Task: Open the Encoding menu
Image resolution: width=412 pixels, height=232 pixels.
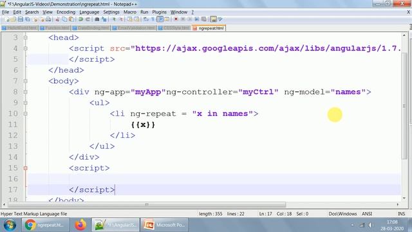Action: pos(66,12)
